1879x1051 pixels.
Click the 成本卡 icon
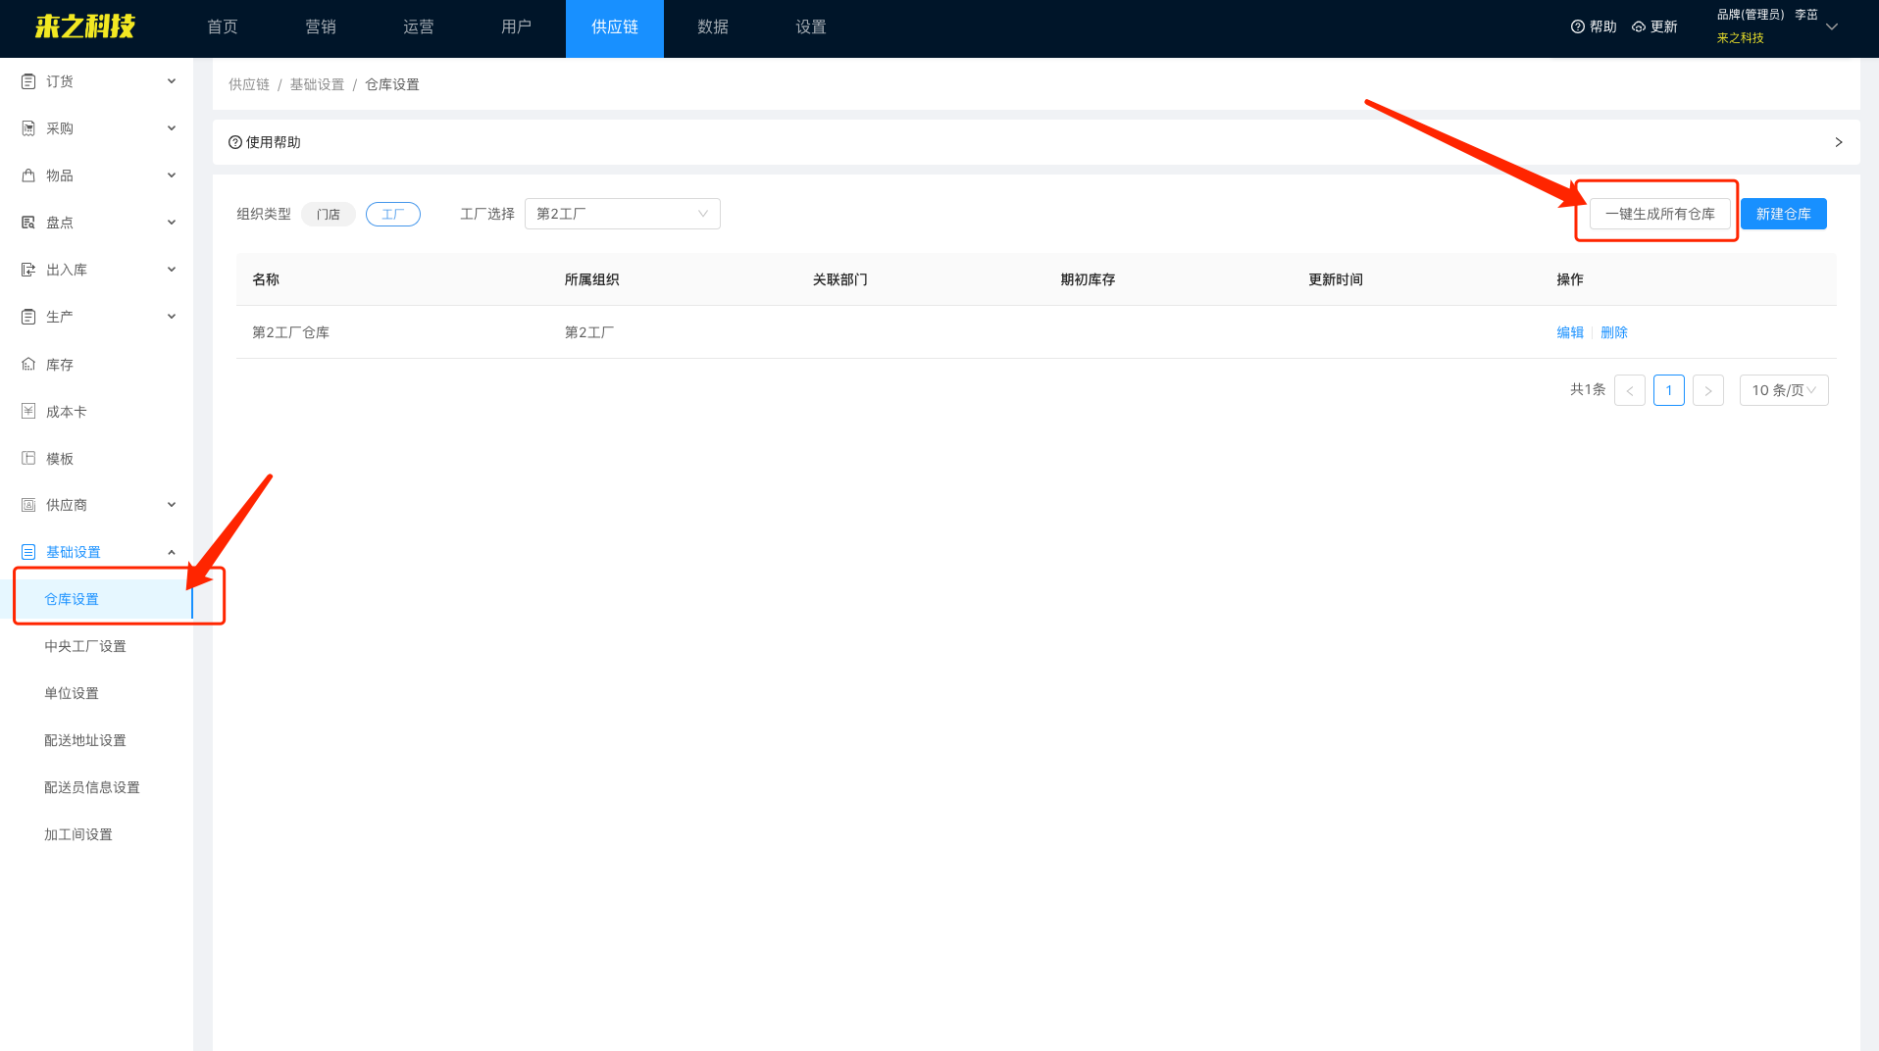tap(28, 412)
